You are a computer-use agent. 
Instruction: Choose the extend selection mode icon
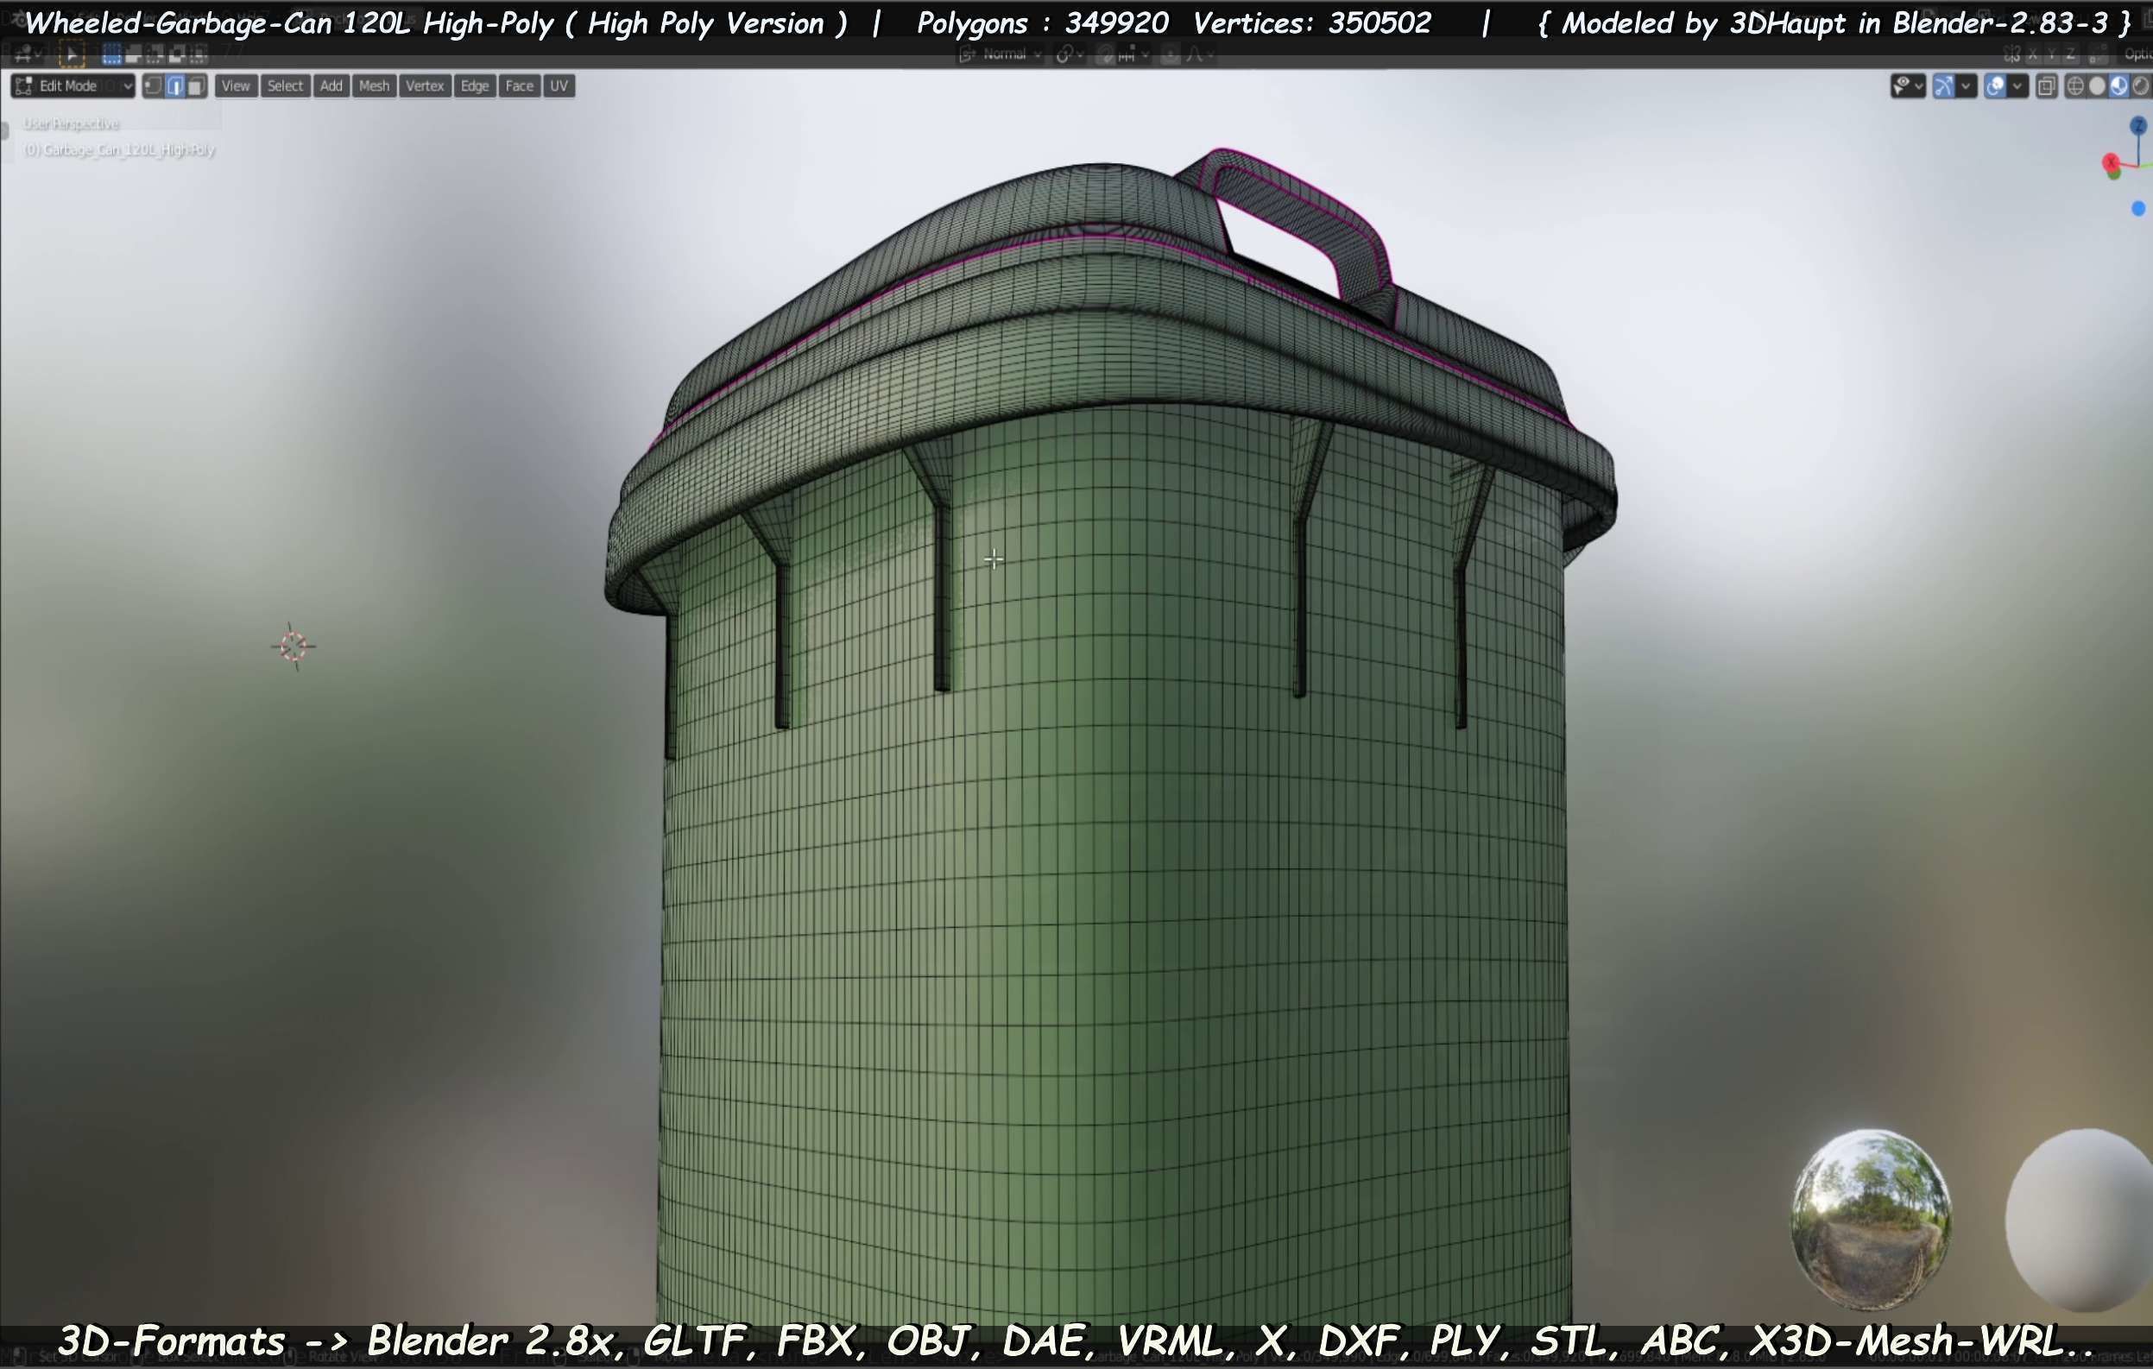coord(133,55)
